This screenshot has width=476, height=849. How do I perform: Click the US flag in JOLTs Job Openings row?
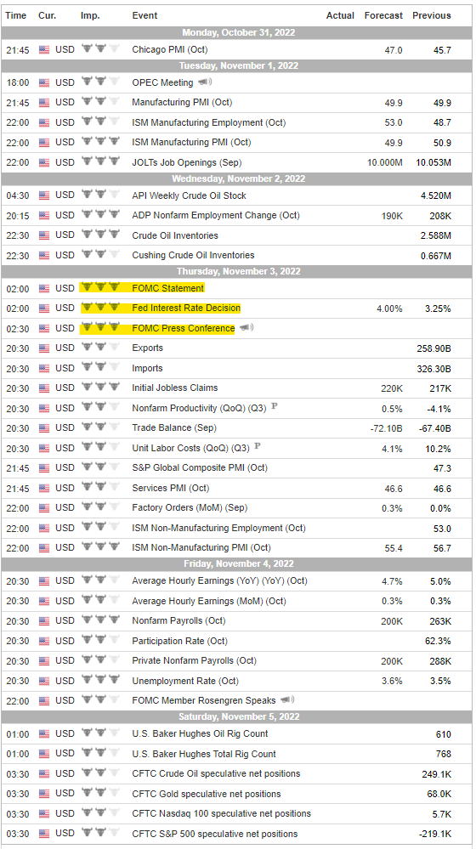[44, 161]
